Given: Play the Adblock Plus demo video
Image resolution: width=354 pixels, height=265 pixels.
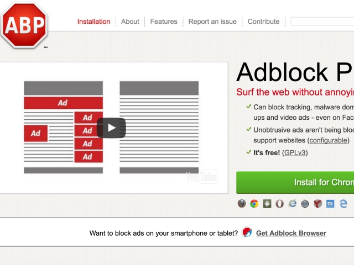Looking at the screenshot, I should coord(111,128).
